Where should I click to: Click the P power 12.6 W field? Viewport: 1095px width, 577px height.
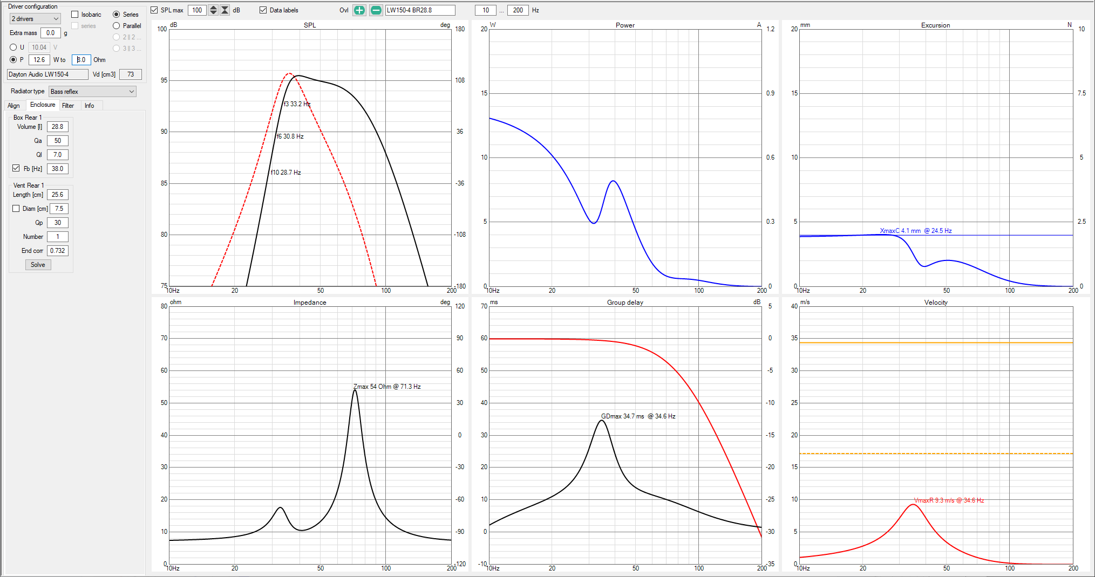pos(39,60)
